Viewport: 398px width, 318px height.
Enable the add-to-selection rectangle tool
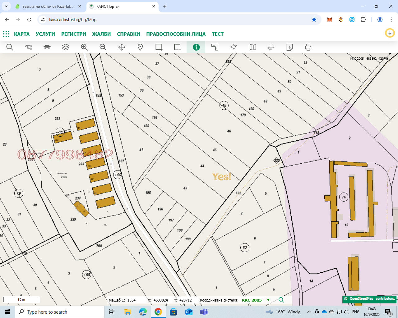pos(159,47)
